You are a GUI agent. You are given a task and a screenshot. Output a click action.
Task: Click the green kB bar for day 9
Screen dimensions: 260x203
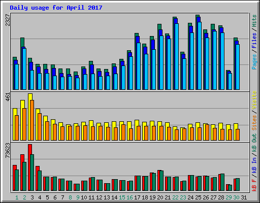point(78,187)
